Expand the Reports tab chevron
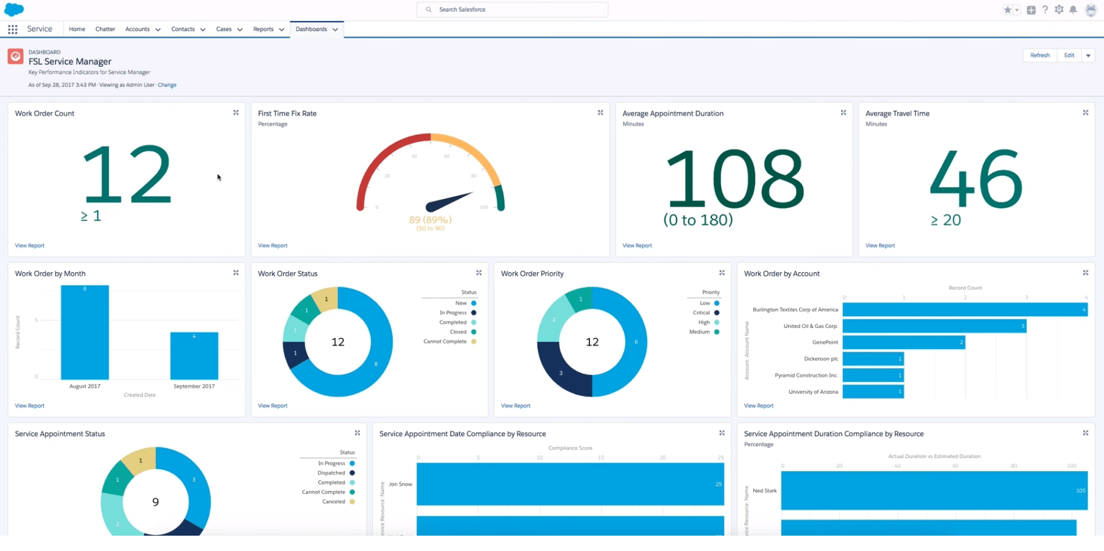Screen dimensions: 1104x551 (282, 29)
